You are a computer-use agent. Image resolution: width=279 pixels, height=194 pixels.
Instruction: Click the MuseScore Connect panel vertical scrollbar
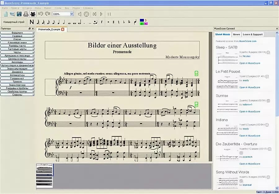(x=277, y=110)
